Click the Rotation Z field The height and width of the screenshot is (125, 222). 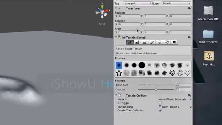point(180,24)
